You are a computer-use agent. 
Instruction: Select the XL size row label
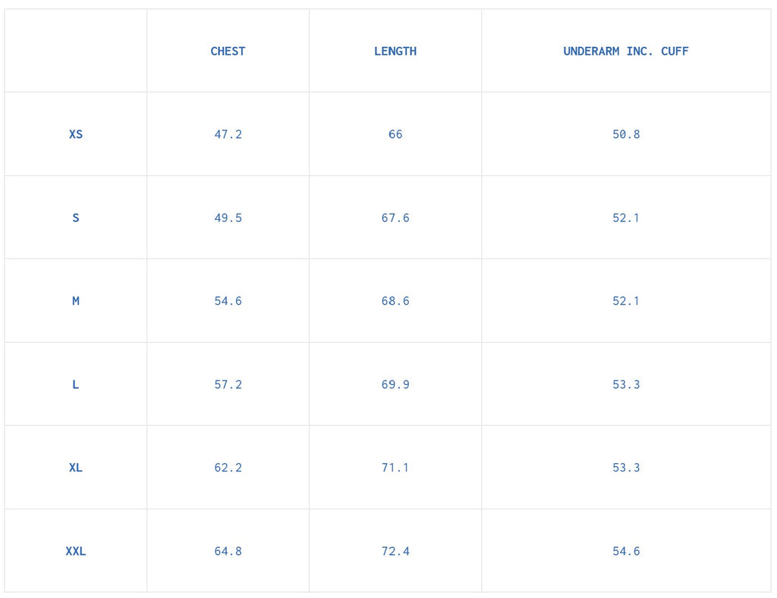[76, 468]
